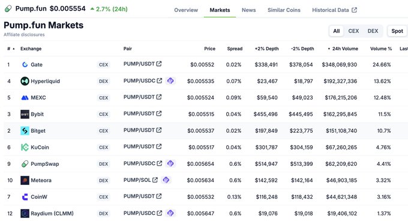This screenshot has height=221, width=408.
Task: Open the Gate exchange name link
Action: click(x=37, y=64)
